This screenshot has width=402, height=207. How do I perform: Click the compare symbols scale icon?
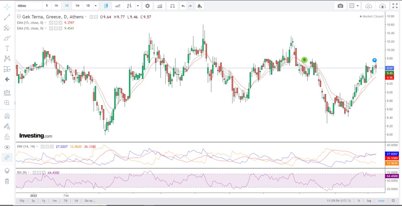tap(172, 6)
